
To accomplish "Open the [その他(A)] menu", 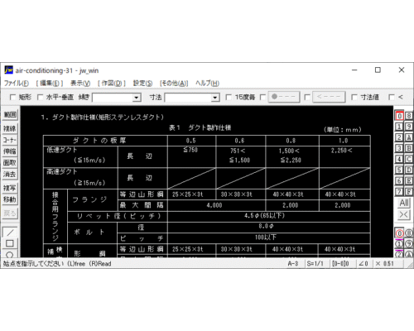I will pos(174,83).
